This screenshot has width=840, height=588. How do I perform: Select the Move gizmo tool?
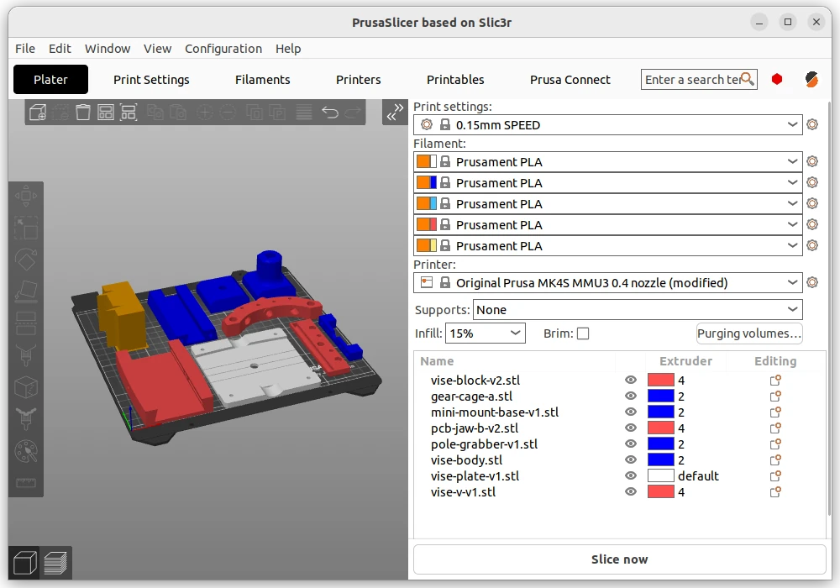[x=26, y=196]
